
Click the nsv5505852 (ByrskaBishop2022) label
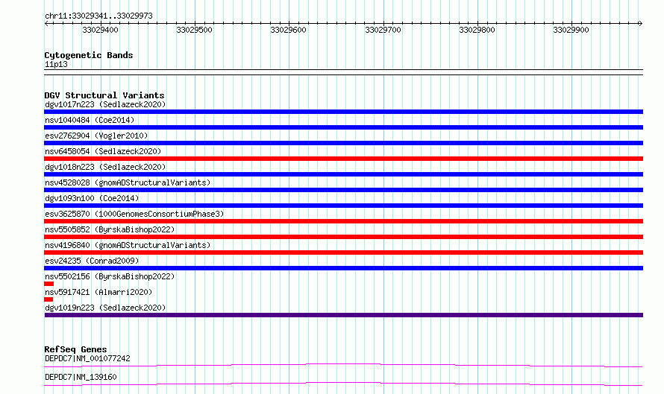(110, 229)
